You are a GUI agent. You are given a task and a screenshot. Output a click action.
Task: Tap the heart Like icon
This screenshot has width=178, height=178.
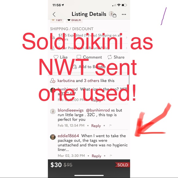pyautogui.click(x=56, y=57)
